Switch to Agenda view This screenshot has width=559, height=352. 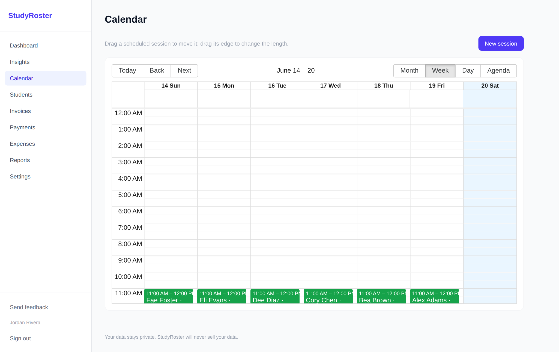(498, 71)
